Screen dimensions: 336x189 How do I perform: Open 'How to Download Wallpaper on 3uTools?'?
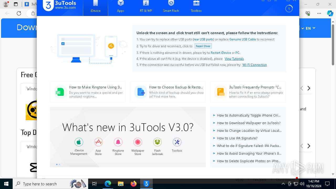tap(249, 123)
